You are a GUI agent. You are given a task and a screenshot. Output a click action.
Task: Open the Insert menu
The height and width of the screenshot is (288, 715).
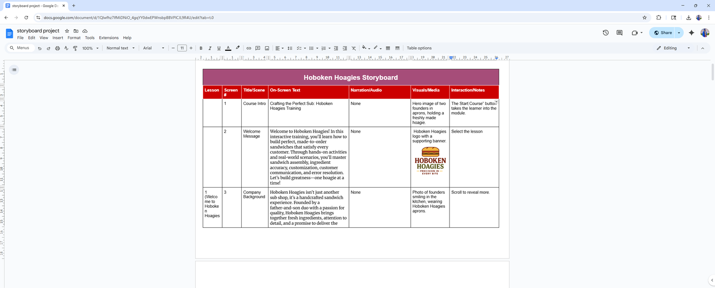(58, 38)
